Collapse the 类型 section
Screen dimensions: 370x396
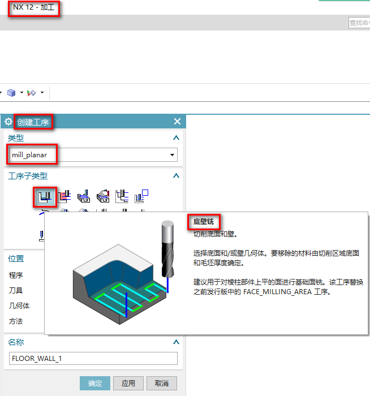[176, 138]
